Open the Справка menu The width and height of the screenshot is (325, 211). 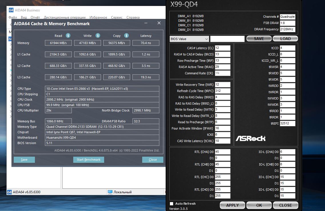tap(133, 17)
